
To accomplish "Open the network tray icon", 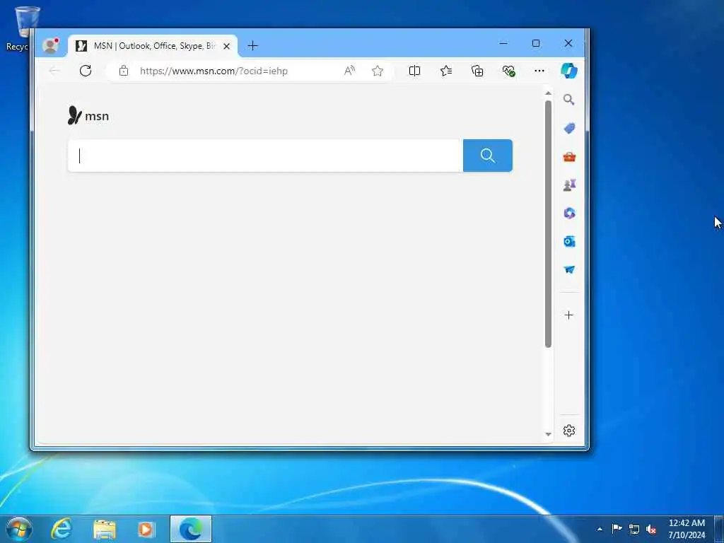I will coord(634,529).
